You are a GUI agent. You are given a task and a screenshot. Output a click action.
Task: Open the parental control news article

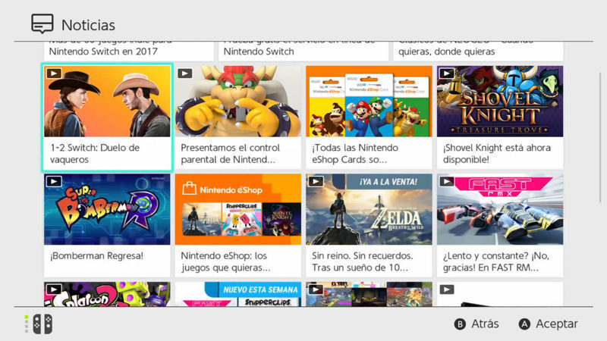237,153
